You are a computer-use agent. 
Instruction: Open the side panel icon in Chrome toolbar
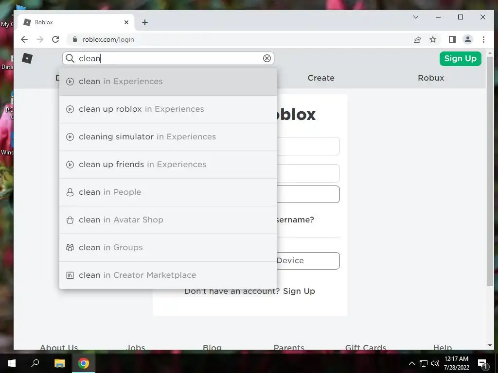pyautogui.click(x=452, y=40)
